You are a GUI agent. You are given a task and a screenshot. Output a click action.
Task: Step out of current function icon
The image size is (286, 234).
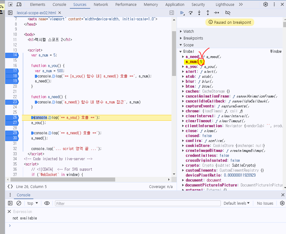(208, 13)
